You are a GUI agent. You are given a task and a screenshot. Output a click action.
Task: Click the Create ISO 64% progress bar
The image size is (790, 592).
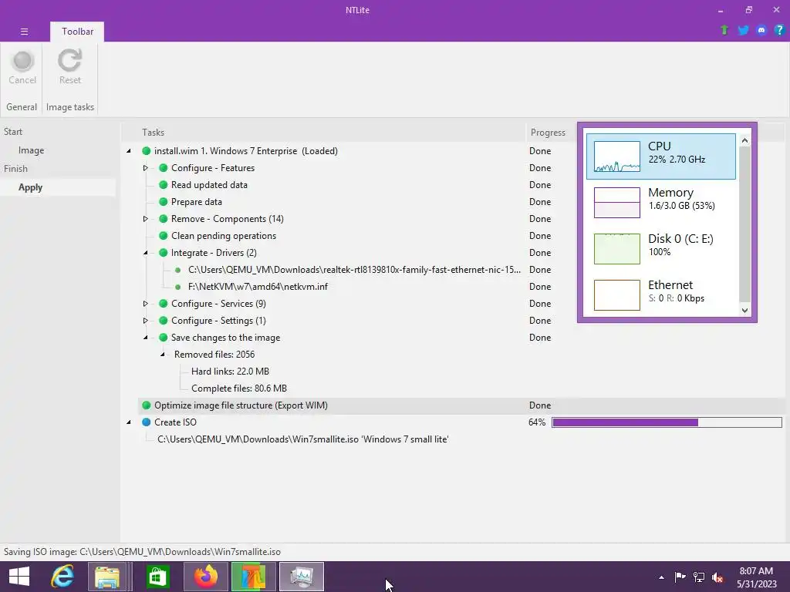(x=667, y=422)
